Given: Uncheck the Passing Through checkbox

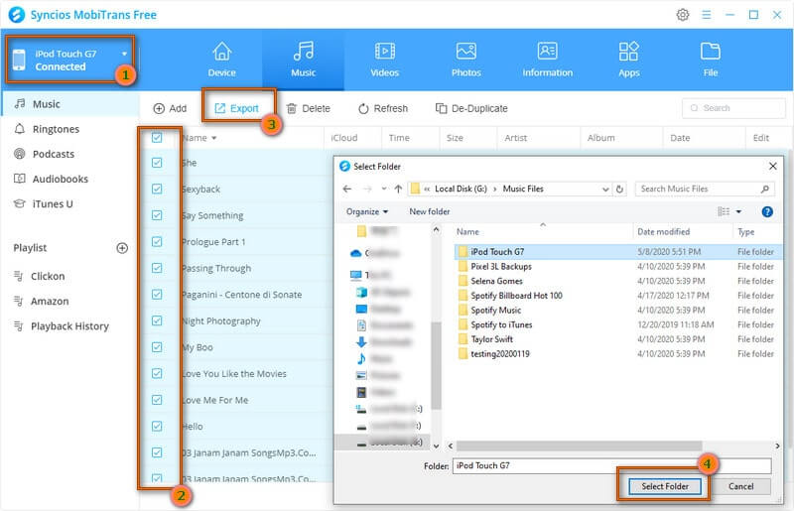Looking at the screenshot, I should click(157, 268).
